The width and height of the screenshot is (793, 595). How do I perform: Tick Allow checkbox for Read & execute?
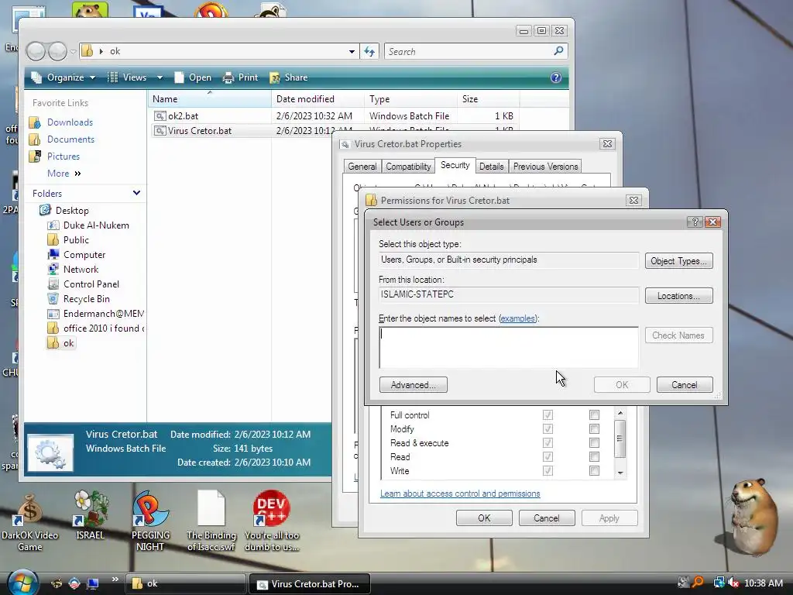(x=548, y=442)
